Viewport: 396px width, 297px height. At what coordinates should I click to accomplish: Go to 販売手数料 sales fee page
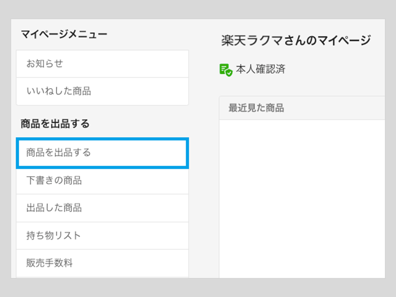pos(49,263)
